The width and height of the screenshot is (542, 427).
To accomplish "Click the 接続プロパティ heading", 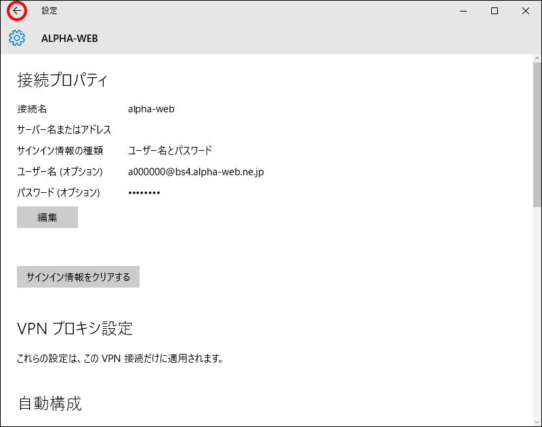I will pos(62,80).
